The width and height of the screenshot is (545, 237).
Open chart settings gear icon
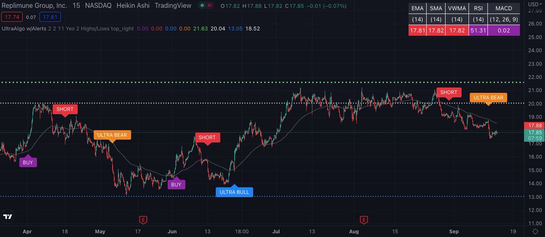point(535,232)
